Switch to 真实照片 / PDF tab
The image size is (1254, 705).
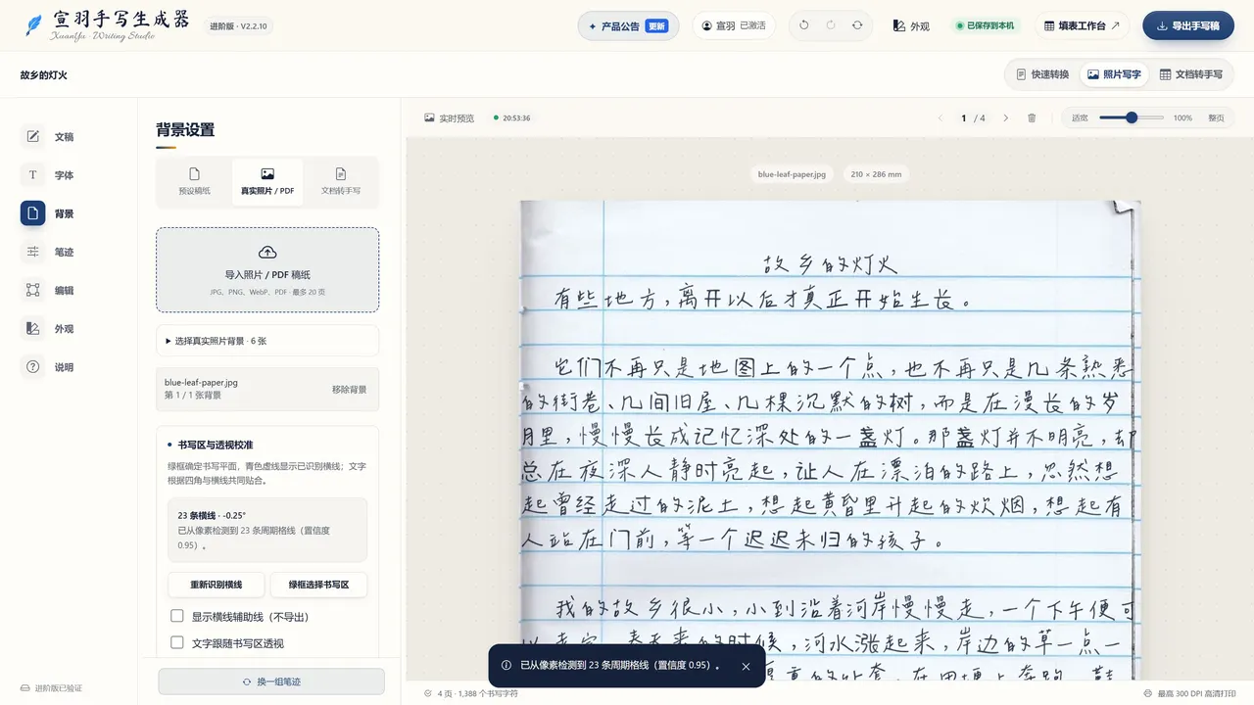click(x=267, y=182)
